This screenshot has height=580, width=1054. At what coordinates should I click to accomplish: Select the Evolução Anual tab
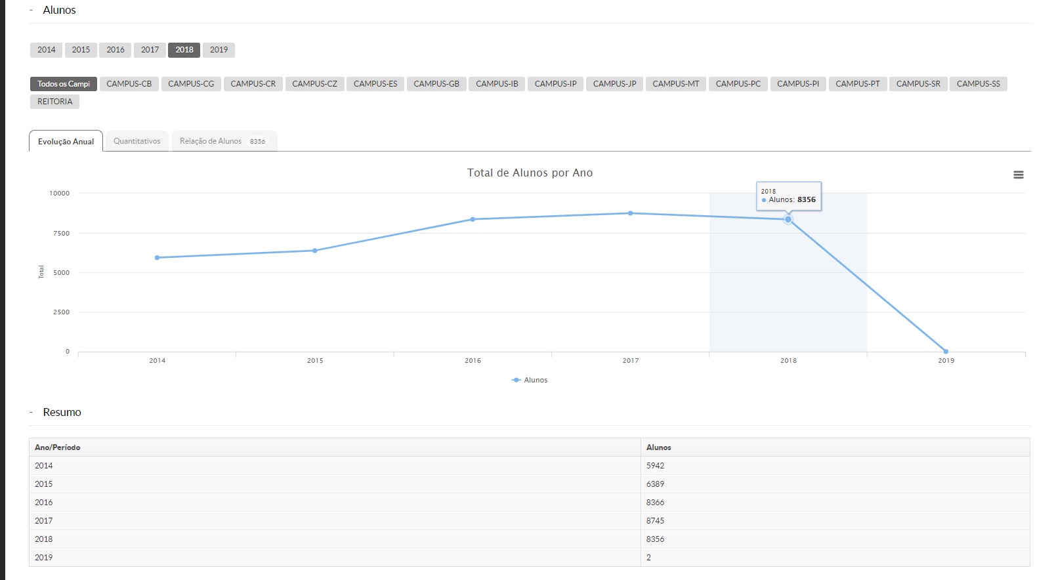click(x=66, y=141)
